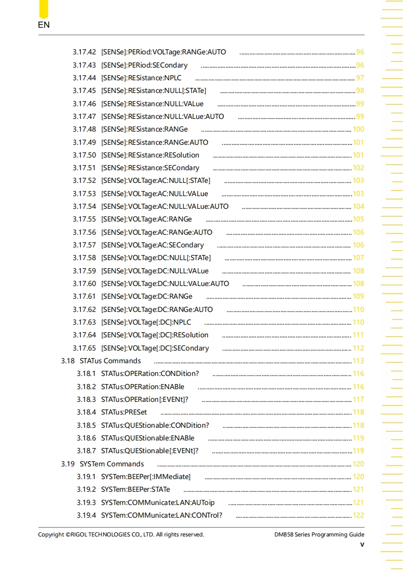Screen dimensions: 403x570
Task: Click page number 122 at bottom entry
Action: coord(358,515)
